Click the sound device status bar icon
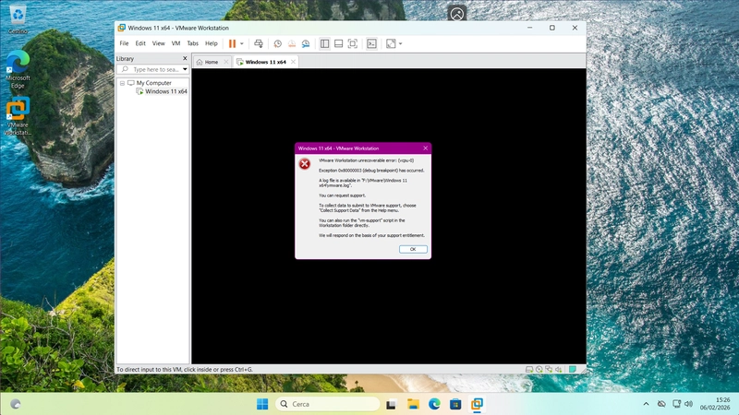 coord(557,369)
